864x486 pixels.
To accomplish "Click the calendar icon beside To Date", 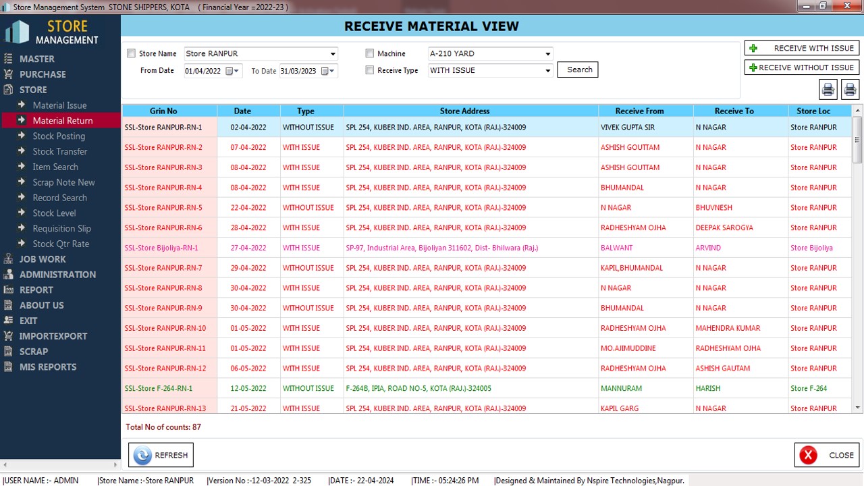I will 325,71.
